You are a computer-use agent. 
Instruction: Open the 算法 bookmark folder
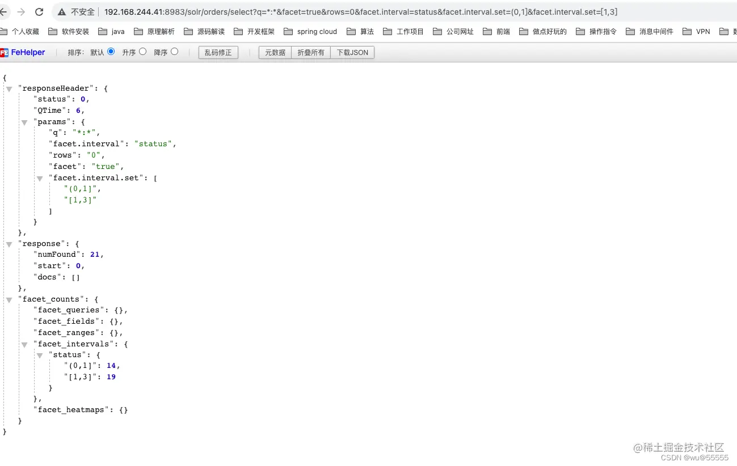[x=360, y=32]
